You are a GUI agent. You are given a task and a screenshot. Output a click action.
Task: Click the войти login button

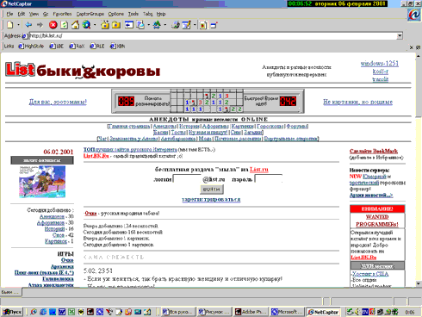click(212, 190)
